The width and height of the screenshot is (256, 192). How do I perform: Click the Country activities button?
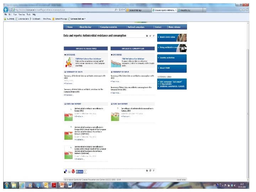pos(172,58)
